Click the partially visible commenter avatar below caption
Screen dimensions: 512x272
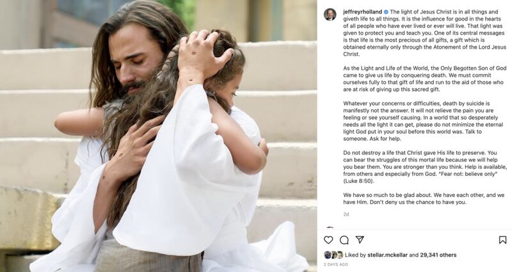pyautogui.click(x=330, y=228)
